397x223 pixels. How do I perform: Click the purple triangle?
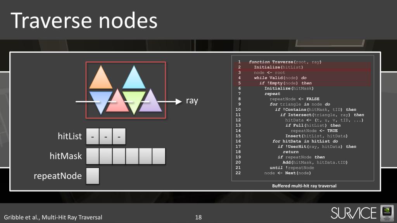[x=150, y=100]
